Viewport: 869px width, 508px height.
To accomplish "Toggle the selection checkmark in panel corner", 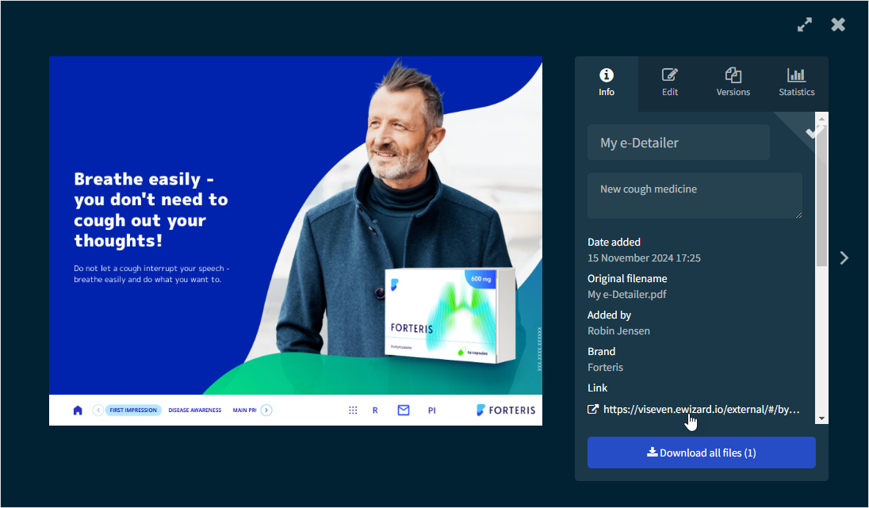I will [x=813, y=132].
